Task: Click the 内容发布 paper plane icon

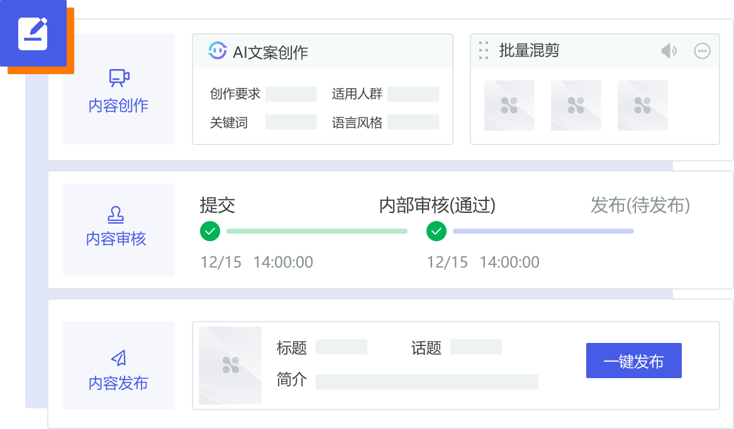Action: pyautogui.click(x=118, y=358)
